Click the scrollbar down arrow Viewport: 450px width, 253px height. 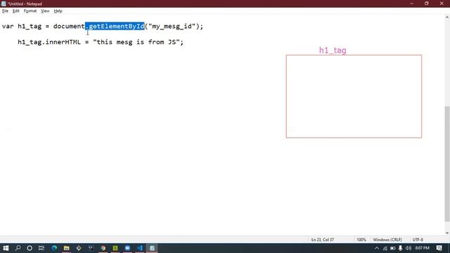pos(447,233)
